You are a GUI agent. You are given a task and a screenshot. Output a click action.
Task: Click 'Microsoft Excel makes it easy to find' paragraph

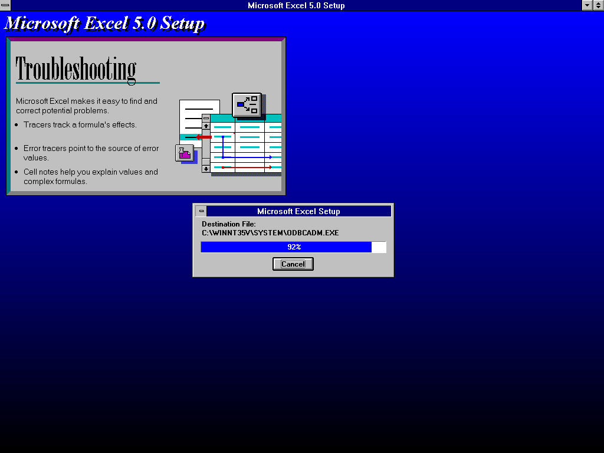point(87,106)
